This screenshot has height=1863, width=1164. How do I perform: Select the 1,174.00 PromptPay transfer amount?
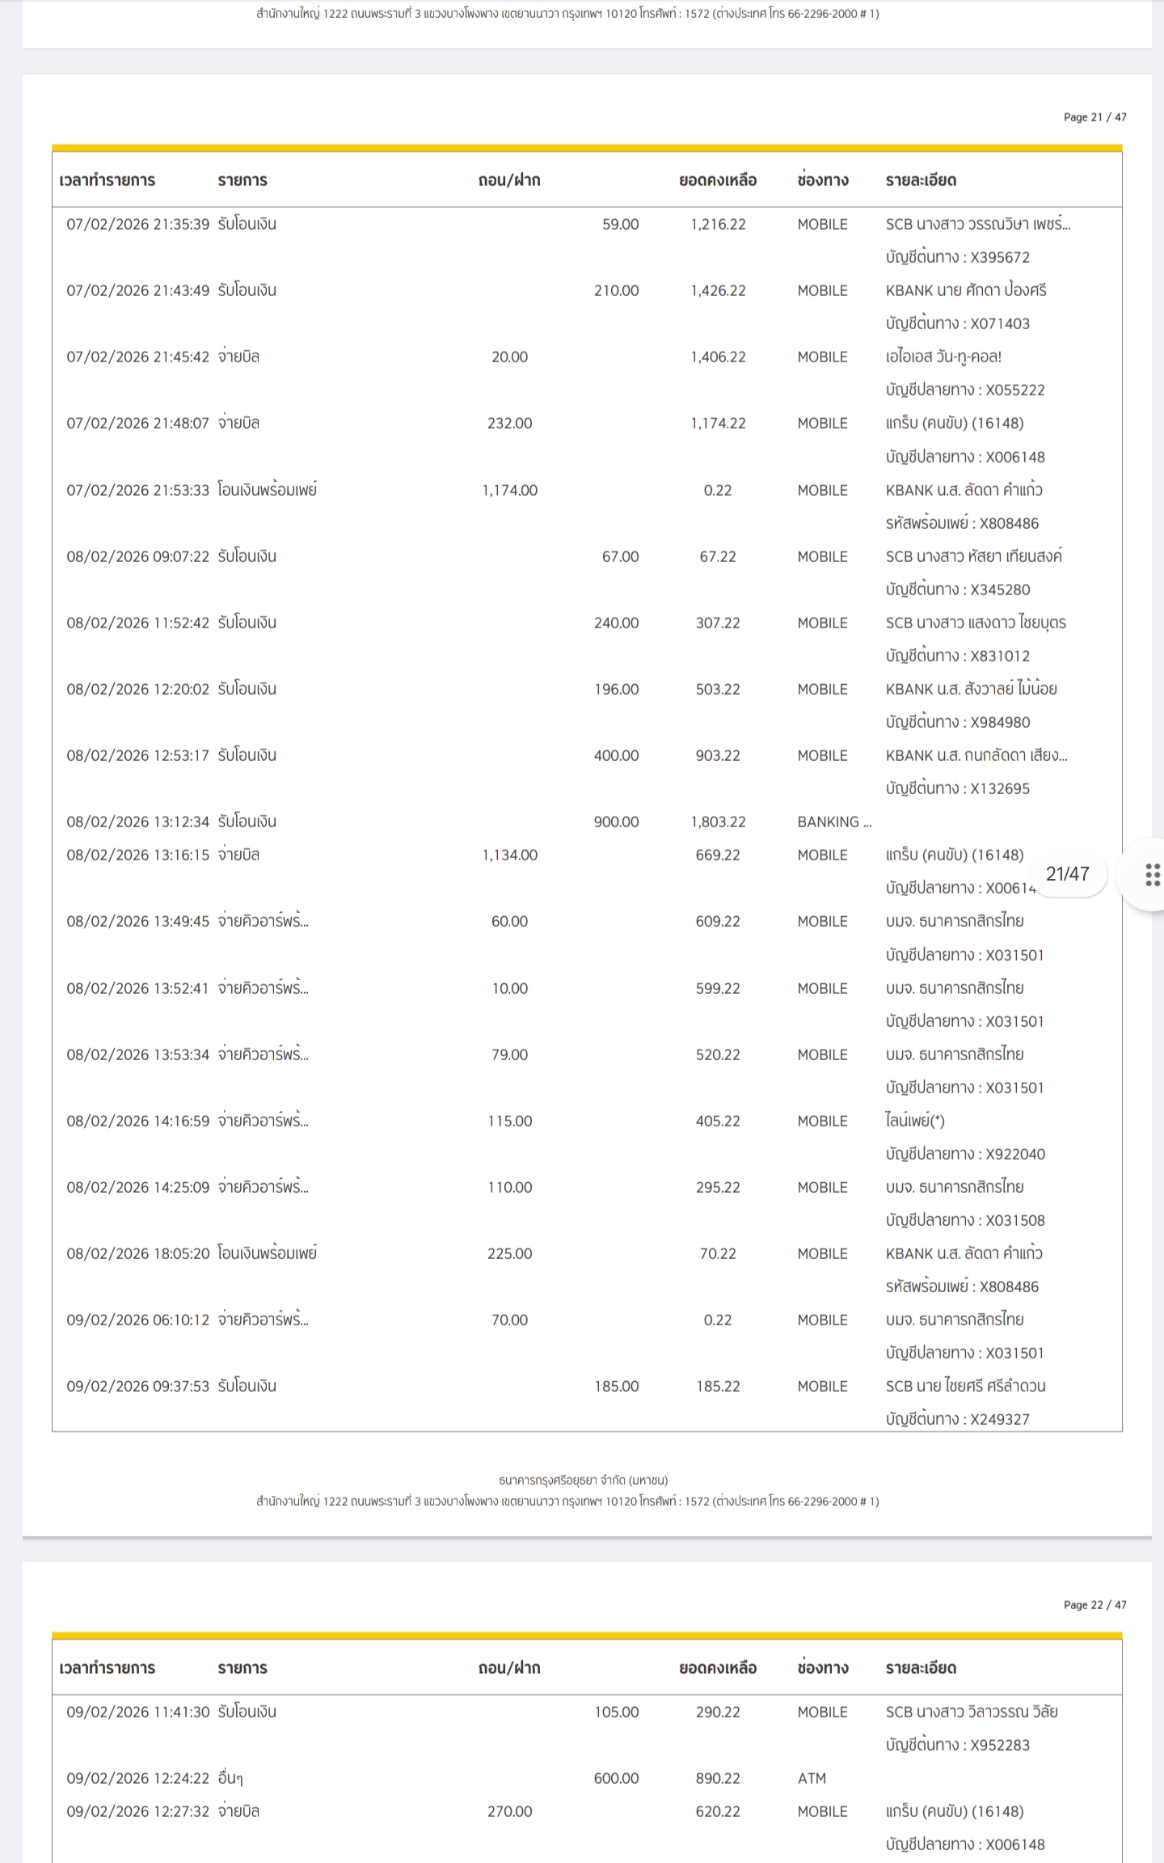pos(509,490)
